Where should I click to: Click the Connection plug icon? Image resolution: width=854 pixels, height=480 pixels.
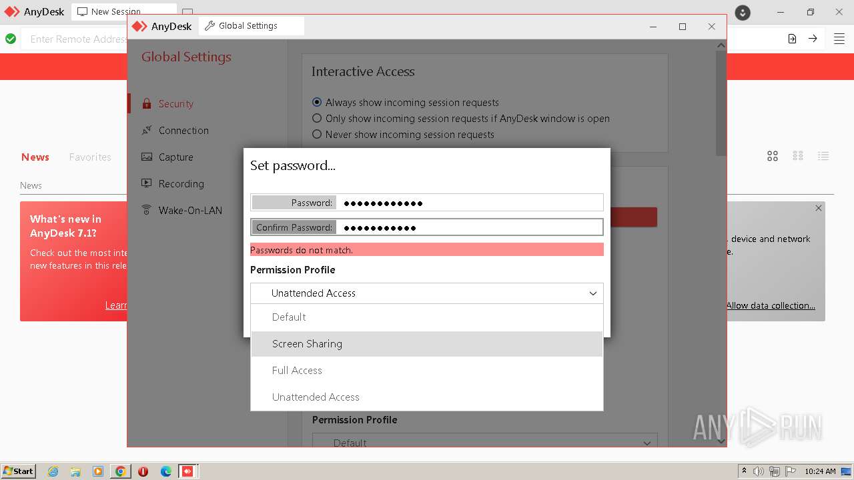coord(146,131)
